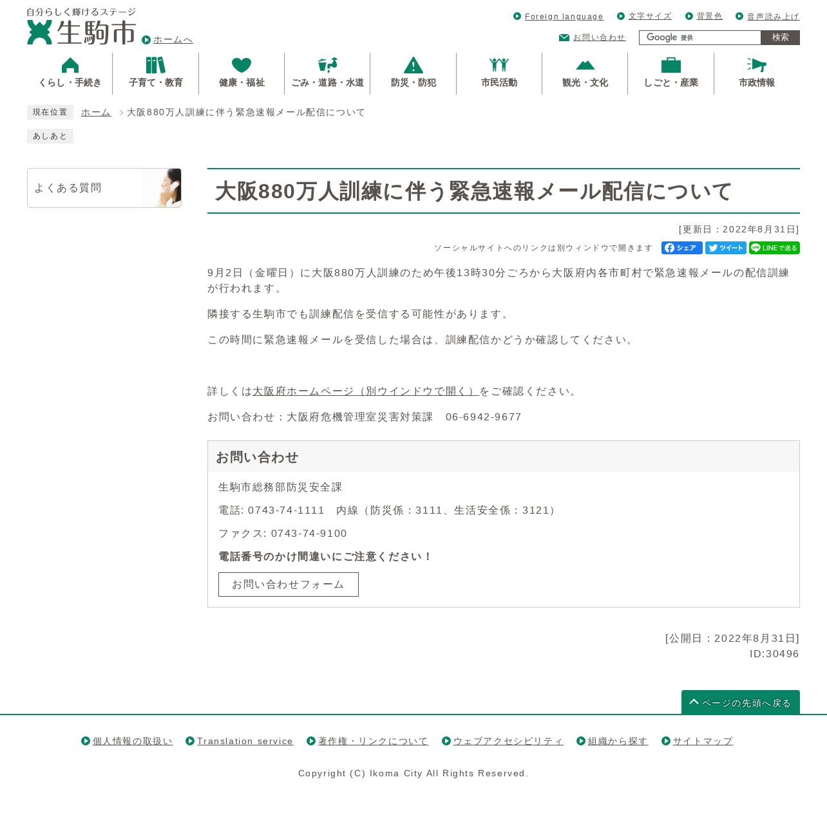Click the 更新日:2022年8月31日 text

(x=739, y=229)
